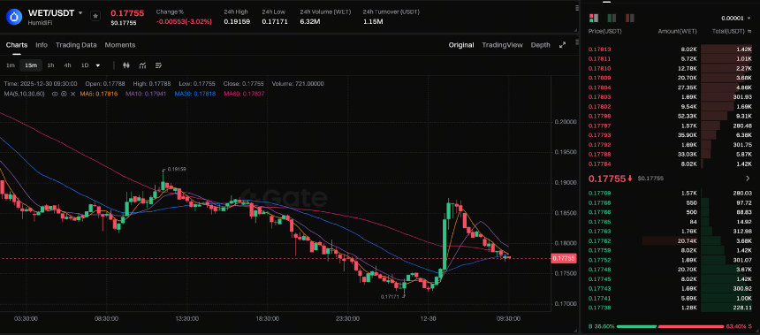Open the 0.00001 price precision dropdown
Viewport: 760px width, 335px height.
tap(736, 19)
